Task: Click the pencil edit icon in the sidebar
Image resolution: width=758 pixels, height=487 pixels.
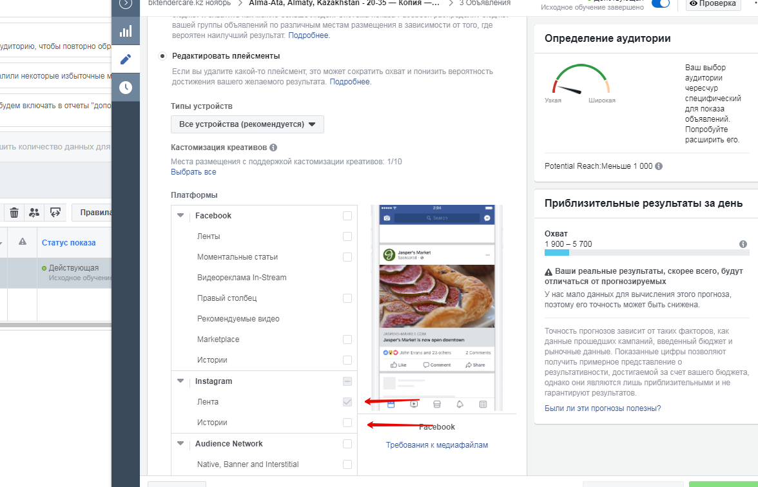Action: point(126,59)
